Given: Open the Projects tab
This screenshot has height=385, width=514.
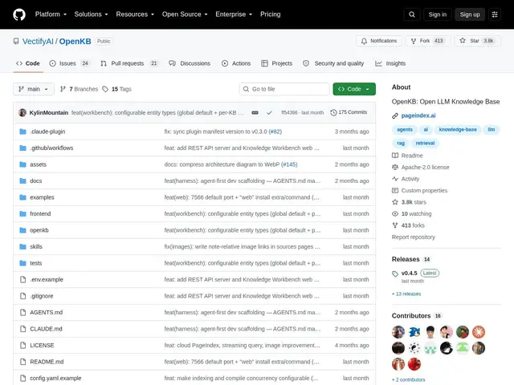Looking at the screenshot, I should 276,63.
